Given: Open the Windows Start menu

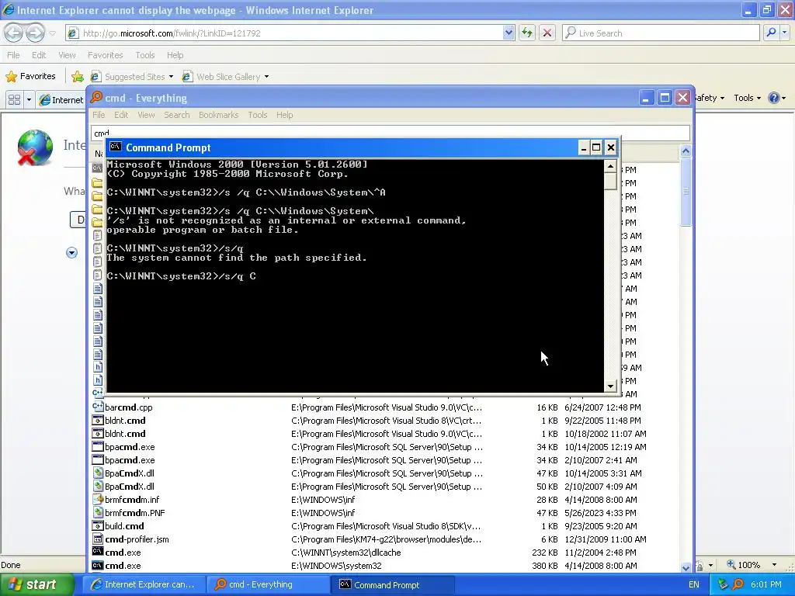Looking at the screenshot, I should click(36, 584).
